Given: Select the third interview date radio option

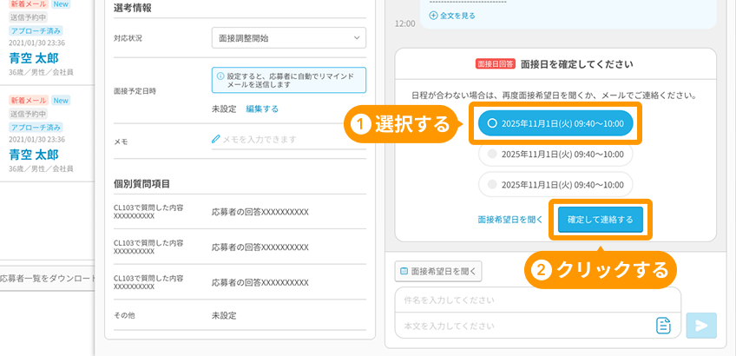Looking at the screenshot, I should tap(555, 185).
